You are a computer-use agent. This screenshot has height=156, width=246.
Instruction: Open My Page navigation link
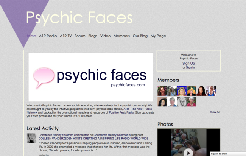[158, 36]
